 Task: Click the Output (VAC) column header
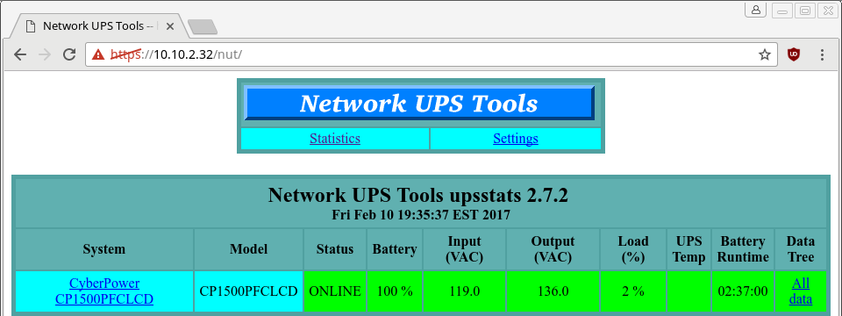coord(553,249)
